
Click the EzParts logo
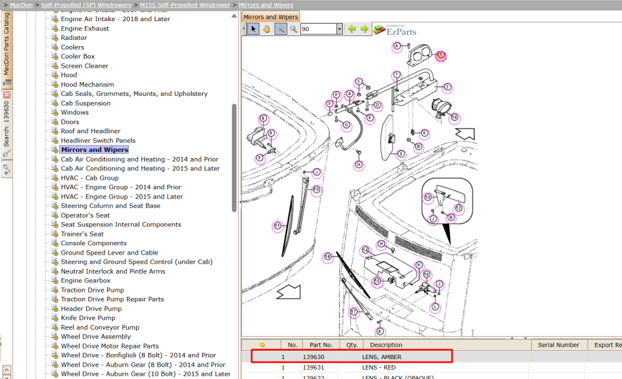pos(396,30)
